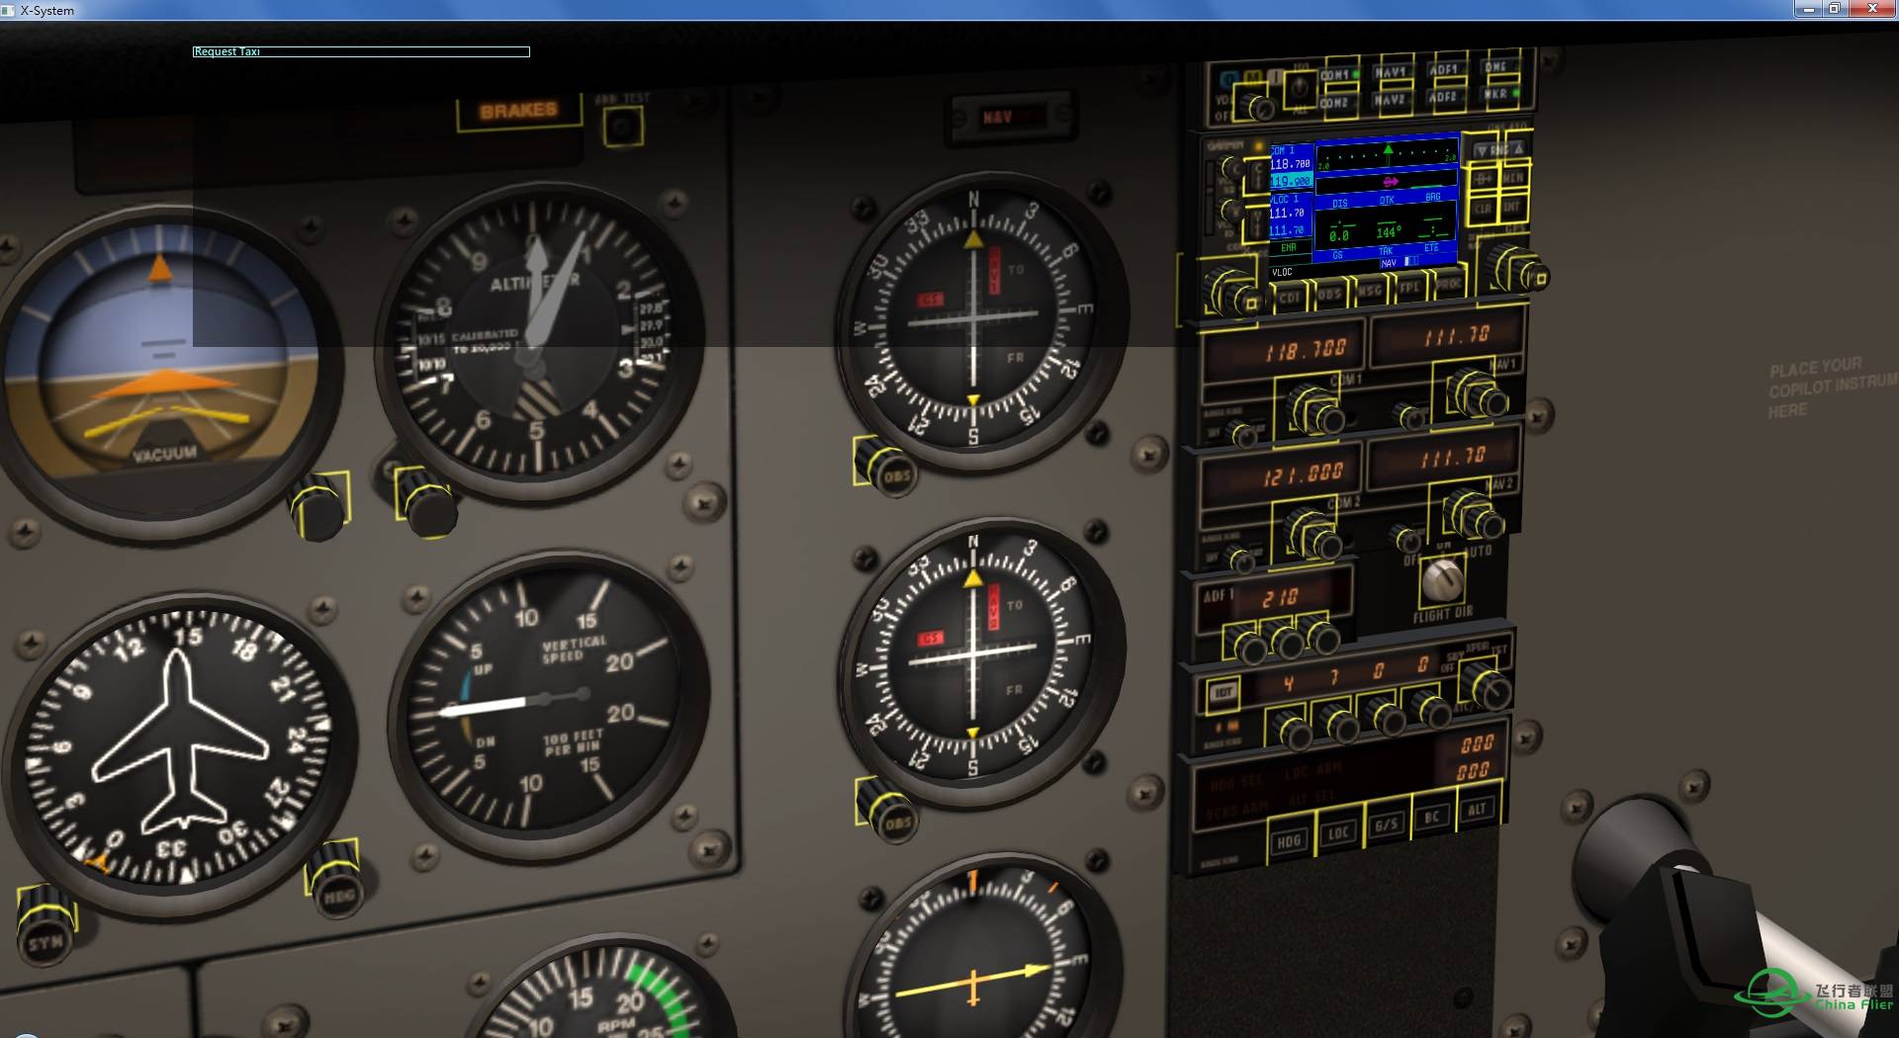1899x1038 pixels.
Task: Click the SYN knob beside the heading indicator
Action: pyautogui.click(x=45, y=927)
